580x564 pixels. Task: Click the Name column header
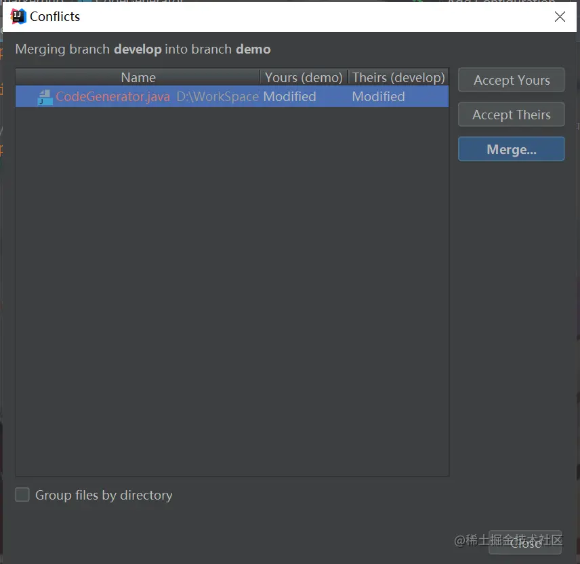pyautogui.click(x=138, y=77)
